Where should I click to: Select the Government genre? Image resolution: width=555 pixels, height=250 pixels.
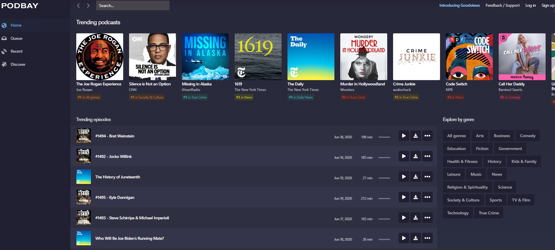pos(510,149)
